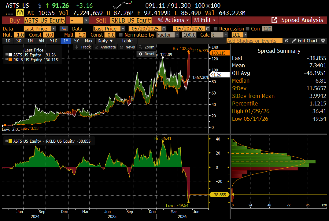
Task: Select the 6M range tab
Action: coord(41,41)
